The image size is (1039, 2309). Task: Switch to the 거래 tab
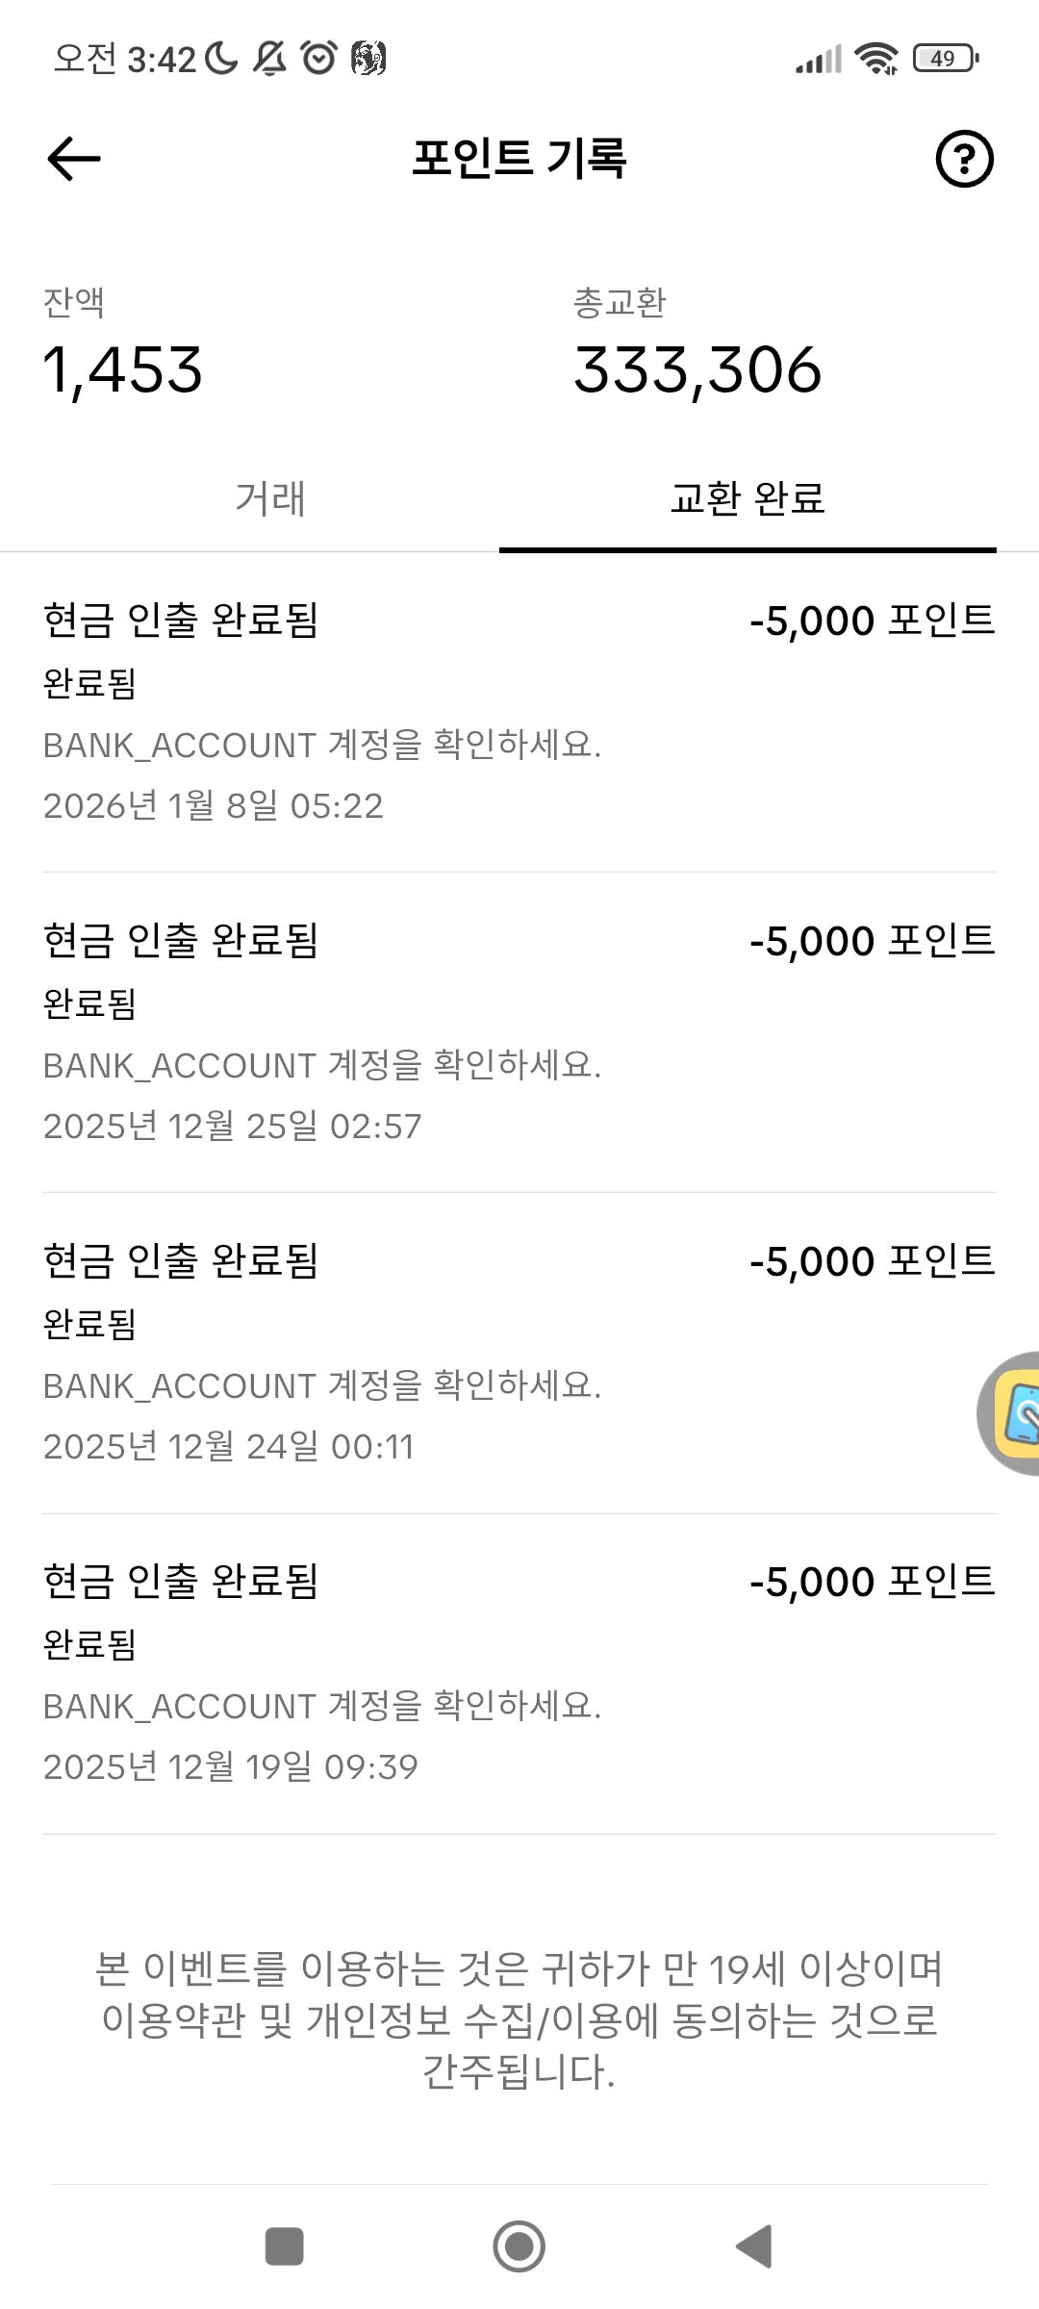coord(270,499)
